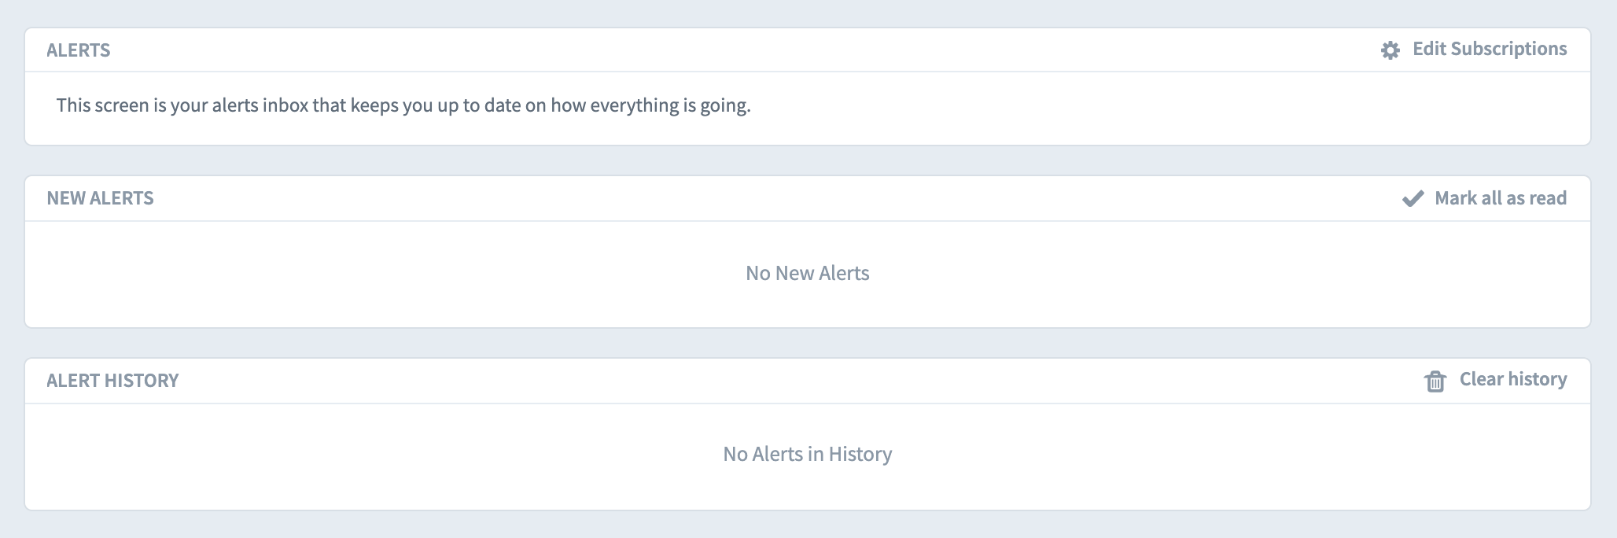Image resolution: width=1617 pixels, height=538 pixels.
Task: Click the No Alerts in History message
Action: (x=807, y=454)
